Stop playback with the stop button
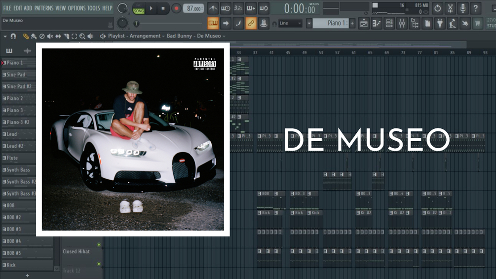The height and width of the screenshot is (279, 496). tap(163, 8)
